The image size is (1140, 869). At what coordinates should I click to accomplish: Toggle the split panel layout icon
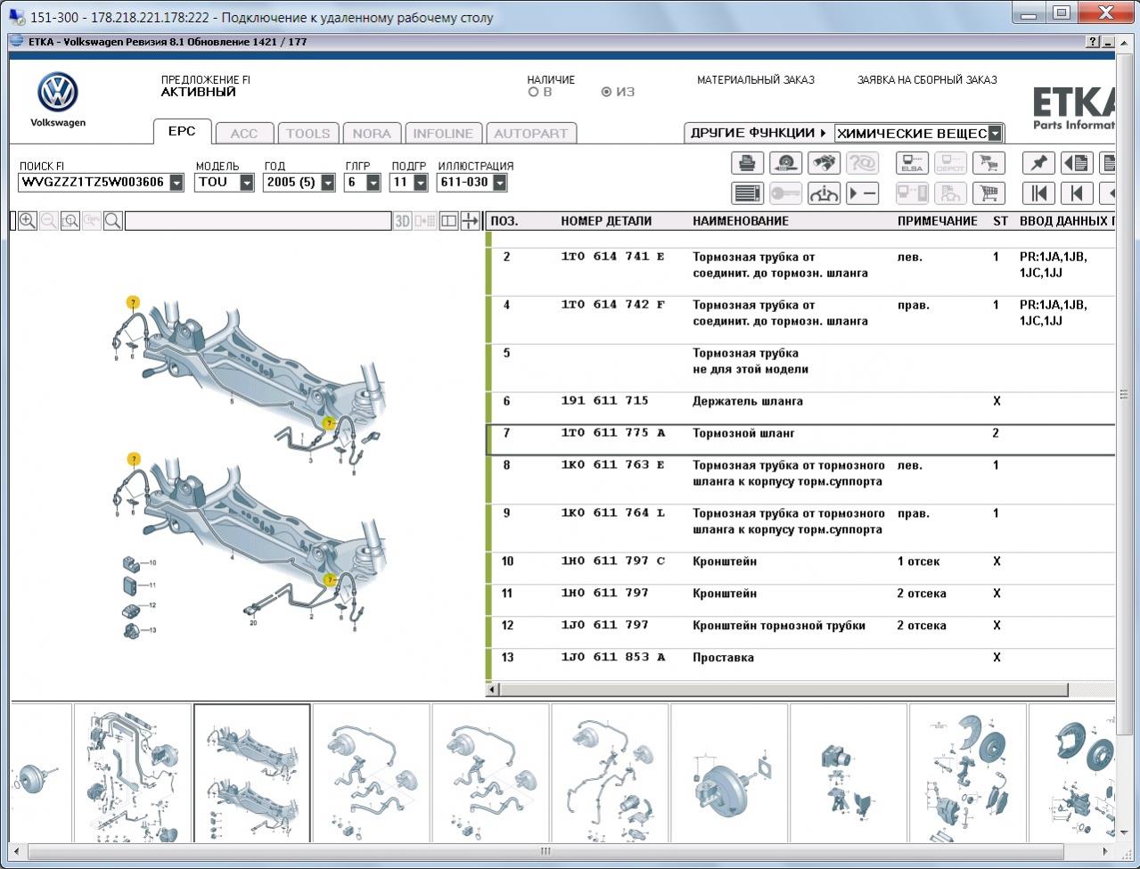coord(449,221)
